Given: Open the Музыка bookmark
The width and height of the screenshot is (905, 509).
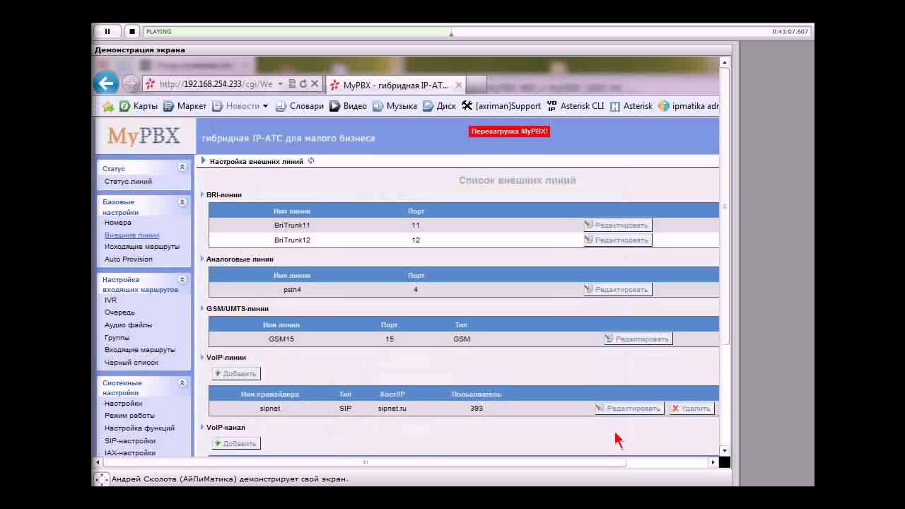Looking at the screenshot, I should pyautogui.click(x=395, y=106).
